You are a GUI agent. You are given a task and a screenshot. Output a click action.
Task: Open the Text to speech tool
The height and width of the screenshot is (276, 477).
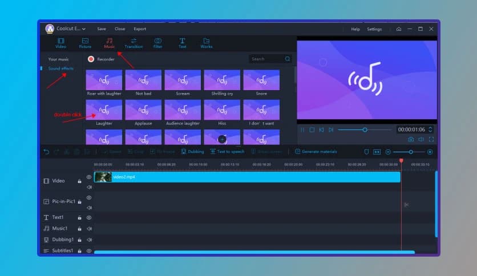[x=227, y=152]
